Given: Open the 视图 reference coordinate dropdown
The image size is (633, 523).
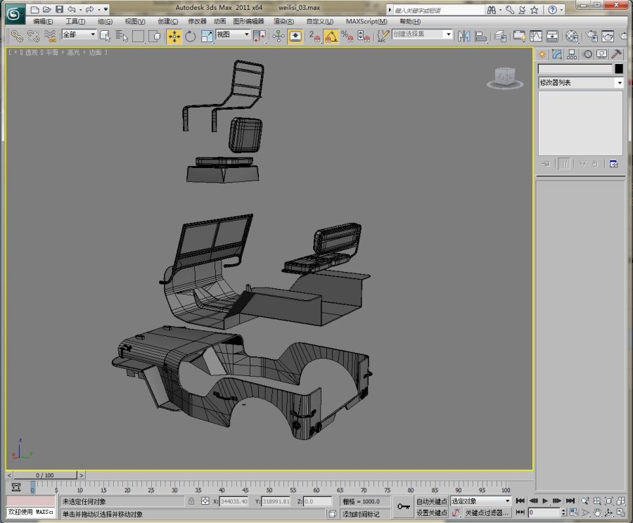Looking at the screenshot, I should click(x=234, y=34).
